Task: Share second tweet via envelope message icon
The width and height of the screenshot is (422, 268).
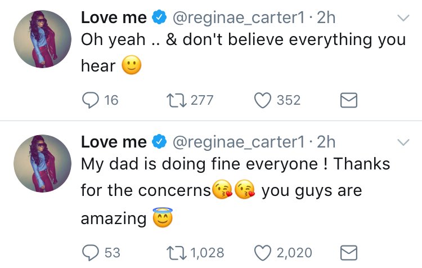Action: [x=349, y=252]
